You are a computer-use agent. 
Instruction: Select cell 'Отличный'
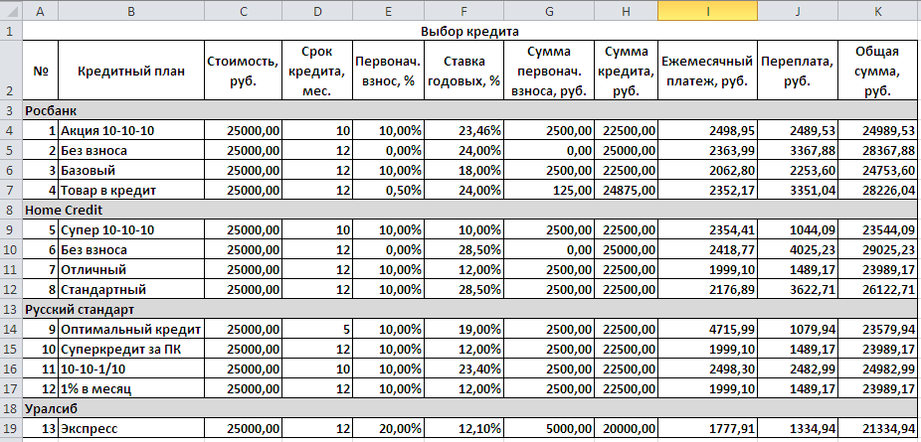pyautogui.click(x=130, y=269)
